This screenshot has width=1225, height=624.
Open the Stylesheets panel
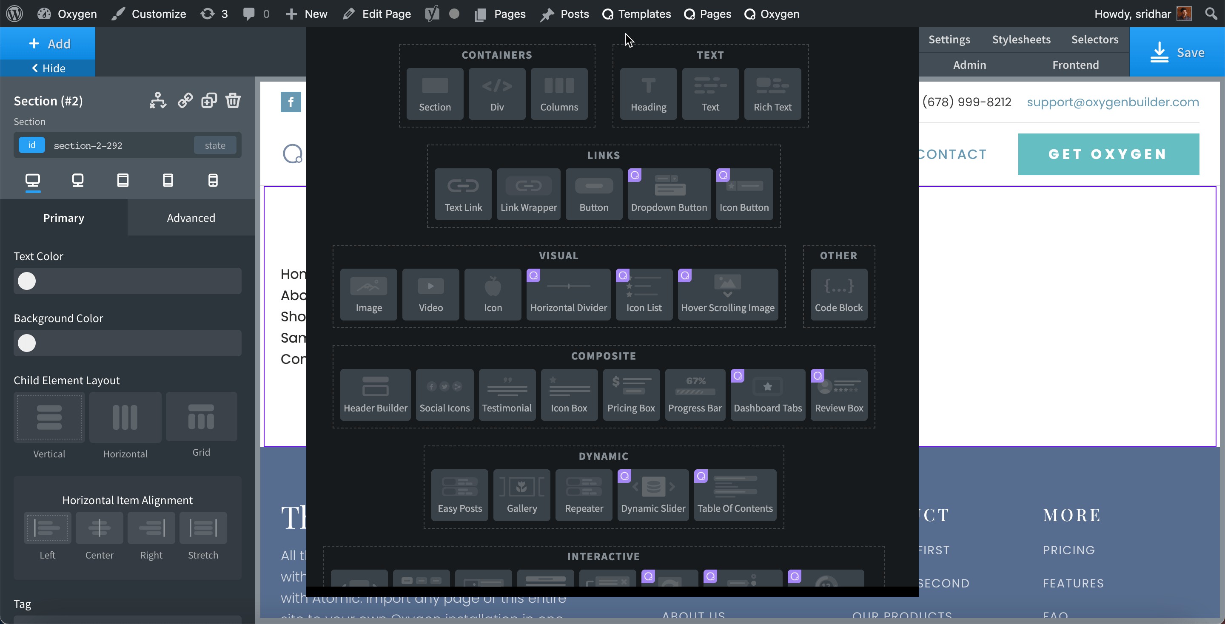(x=1021, y=39)
